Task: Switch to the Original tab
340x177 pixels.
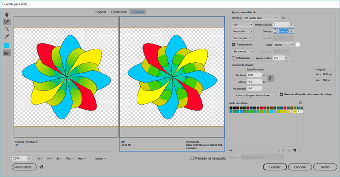Action: click(x=101, y=12)
